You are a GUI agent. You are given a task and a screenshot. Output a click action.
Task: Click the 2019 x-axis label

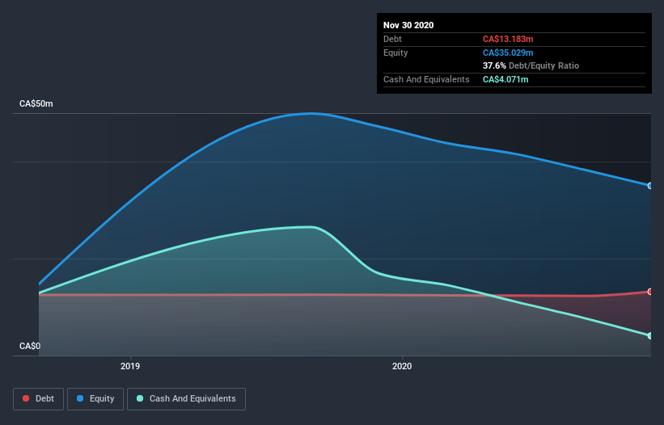(x=130, y=366)
